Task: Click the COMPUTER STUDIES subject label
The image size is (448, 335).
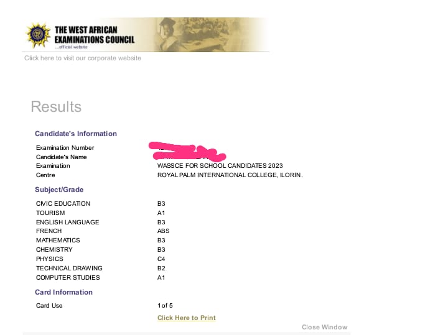Action: 68,277
